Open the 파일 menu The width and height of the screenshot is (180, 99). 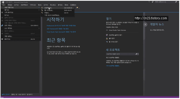(3, 5)
